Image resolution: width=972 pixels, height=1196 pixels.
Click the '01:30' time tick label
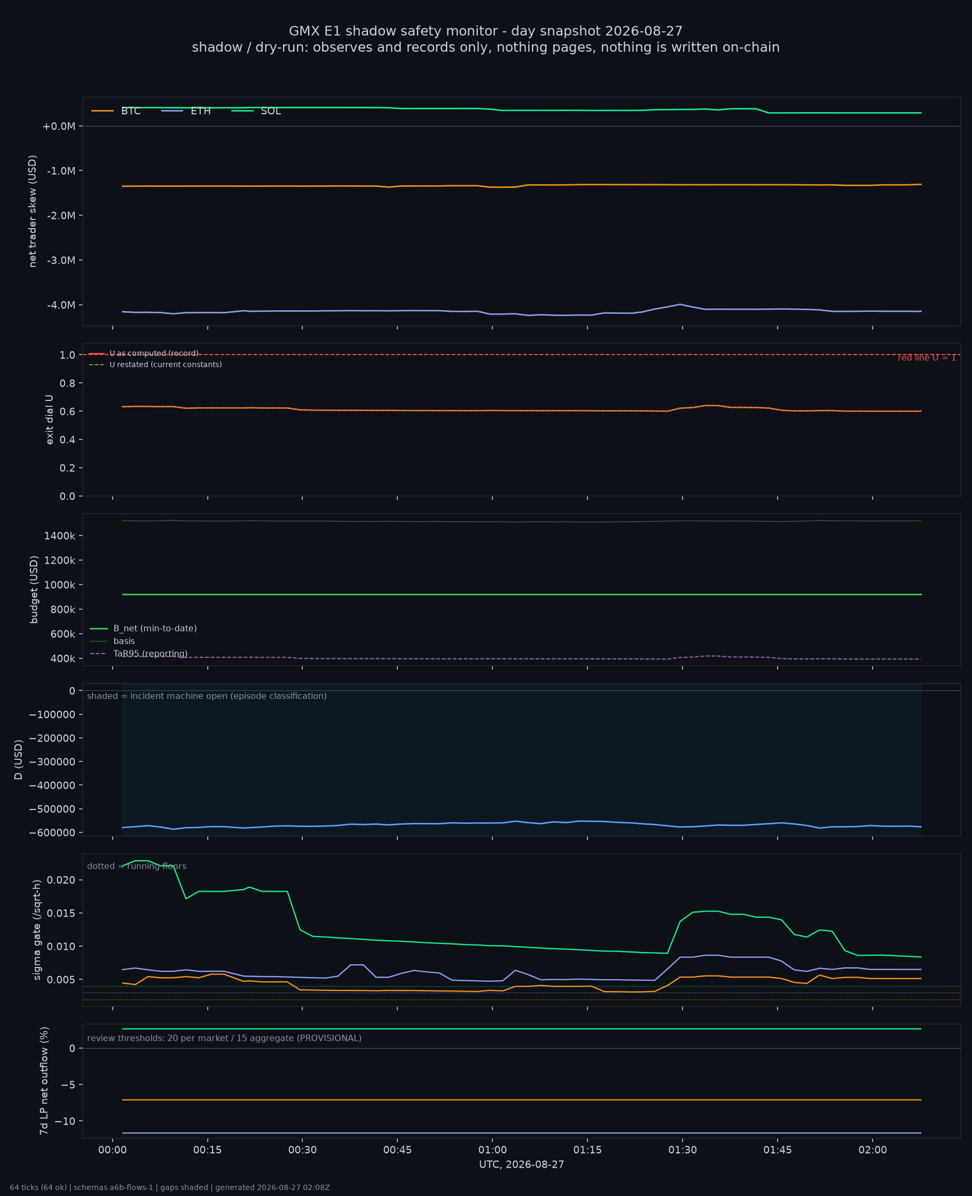[683, 1151]
